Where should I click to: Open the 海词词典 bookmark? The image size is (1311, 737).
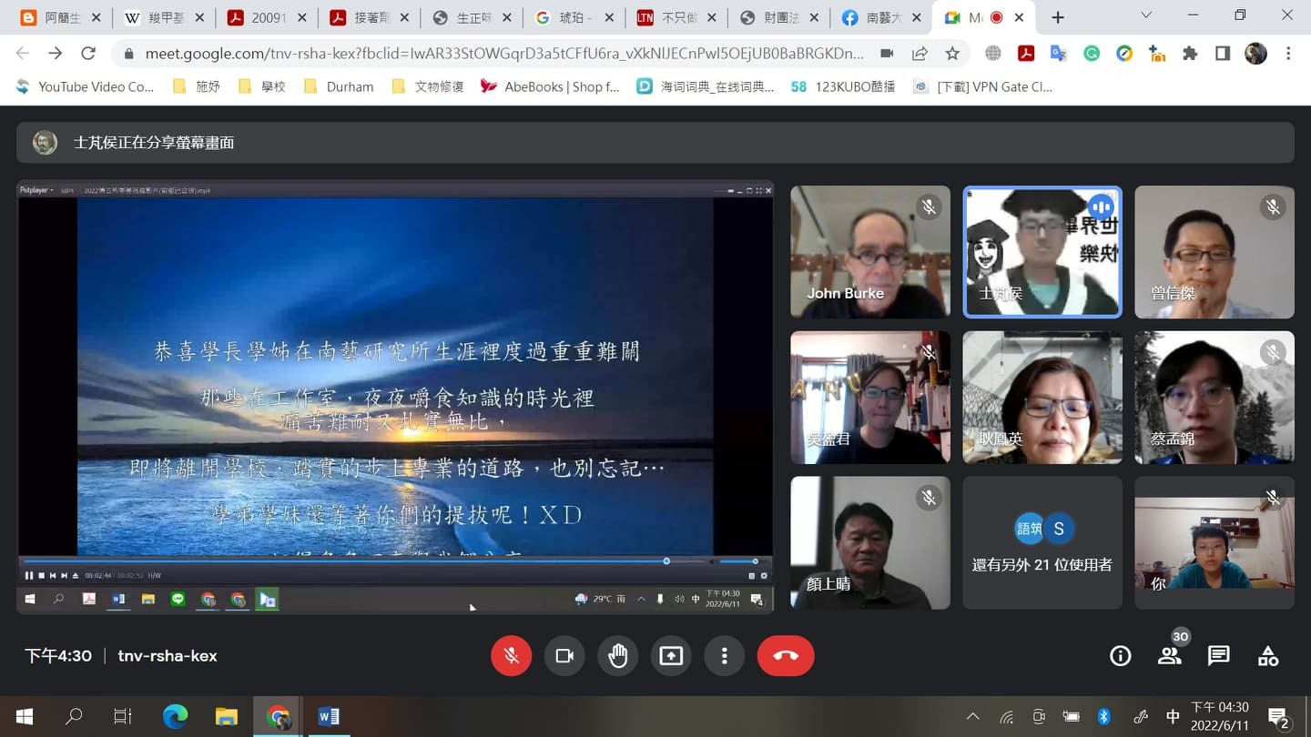coord(706,86)
